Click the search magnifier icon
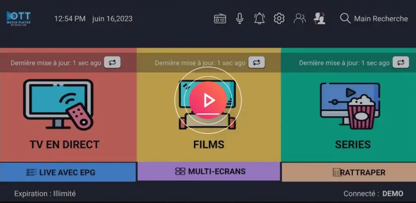This screenshot has height=203, width=416. (x=345, y=19)
